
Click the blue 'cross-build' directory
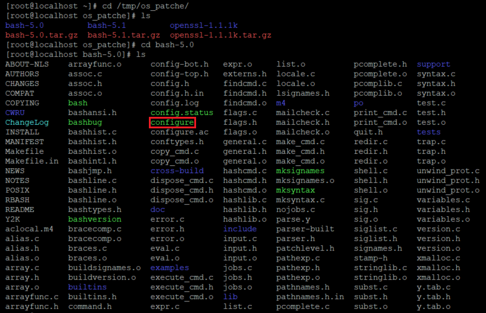177,171
